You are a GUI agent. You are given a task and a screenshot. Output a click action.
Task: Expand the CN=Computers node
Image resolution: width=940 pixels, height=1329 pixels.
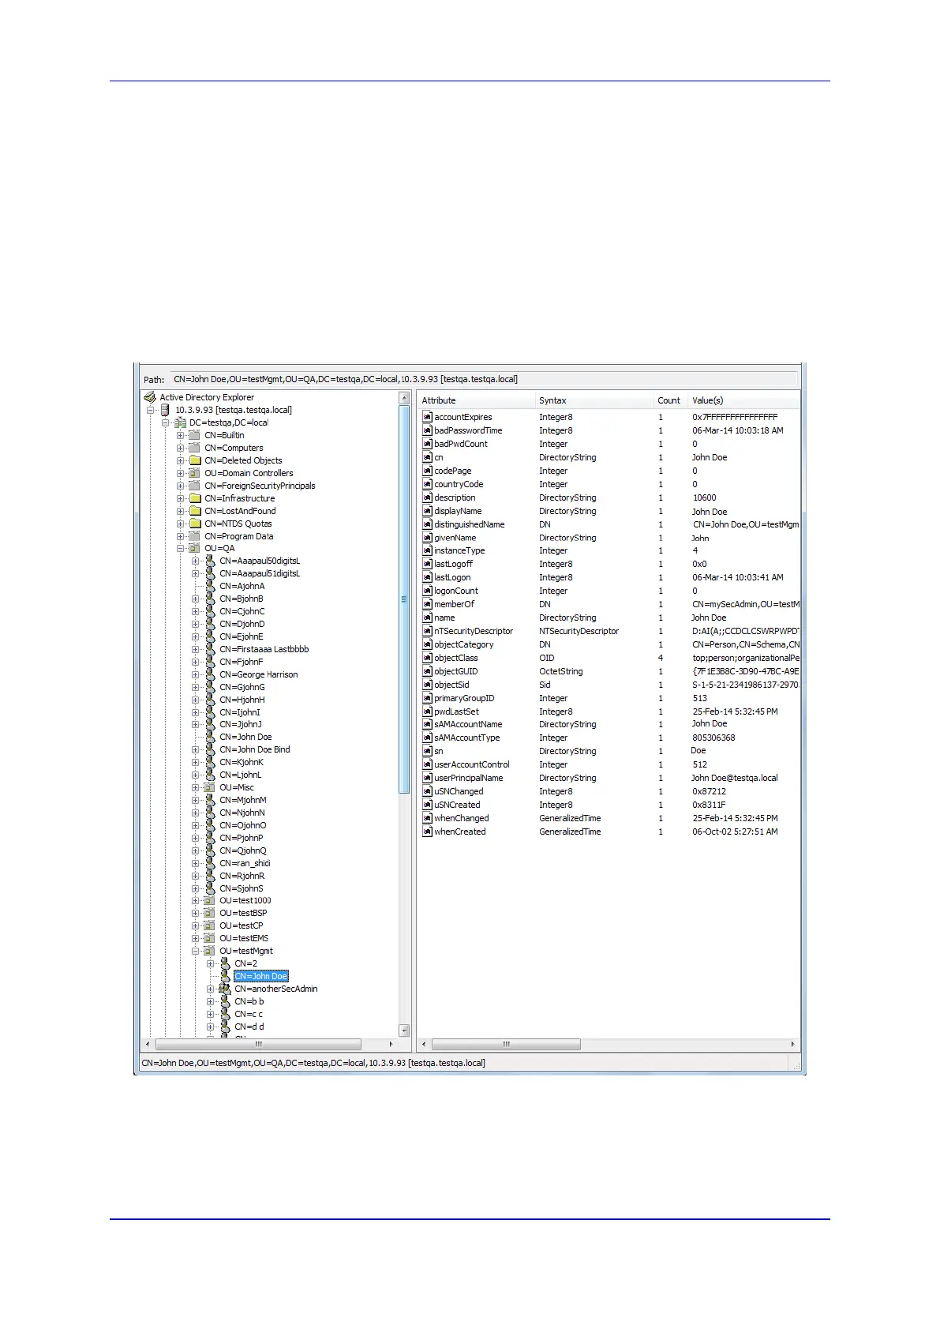click(x=180, y=448)
